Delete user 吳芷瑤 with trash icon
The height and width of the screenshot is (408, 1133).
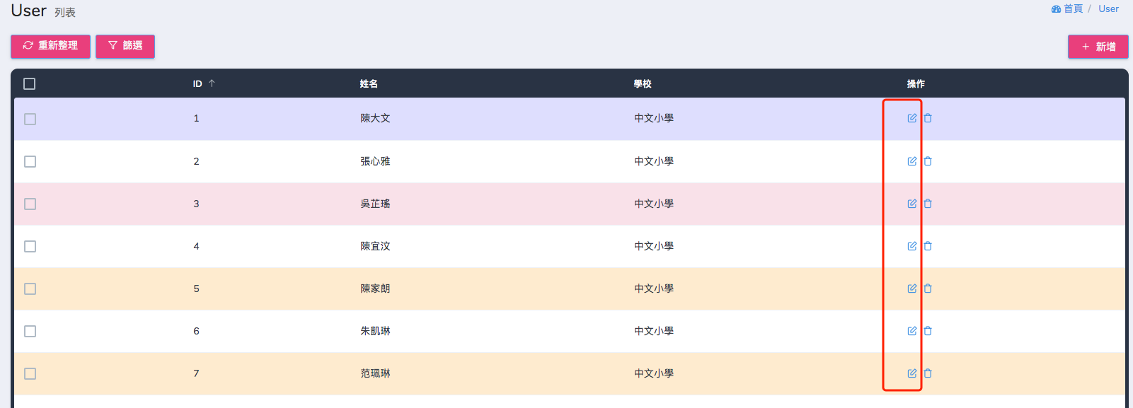pos(928,204)
